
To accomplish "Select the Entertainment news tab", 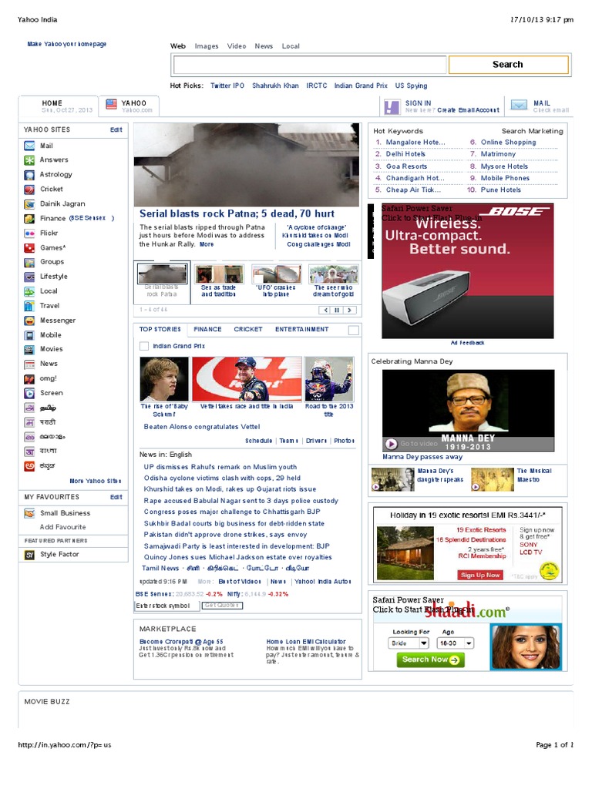I will click(301, 329).
